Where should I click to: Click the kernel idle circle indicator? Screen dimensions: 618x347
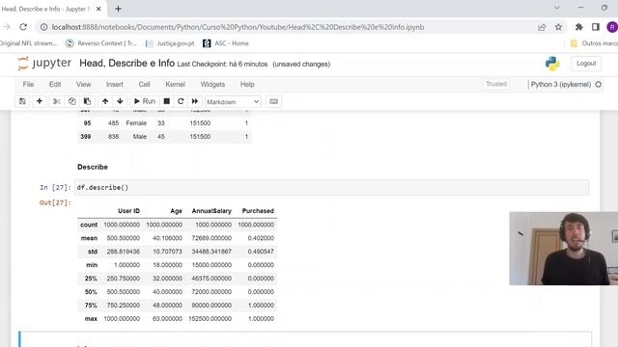(x=599, y=84)
